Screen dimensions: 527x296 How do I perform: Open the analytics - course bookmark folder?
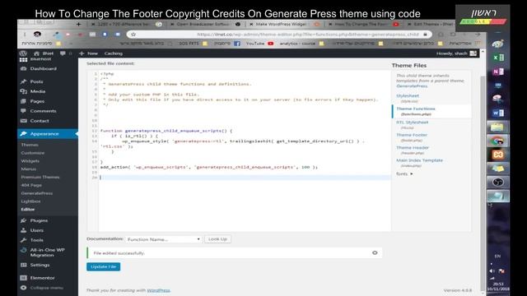click(301, 44)
